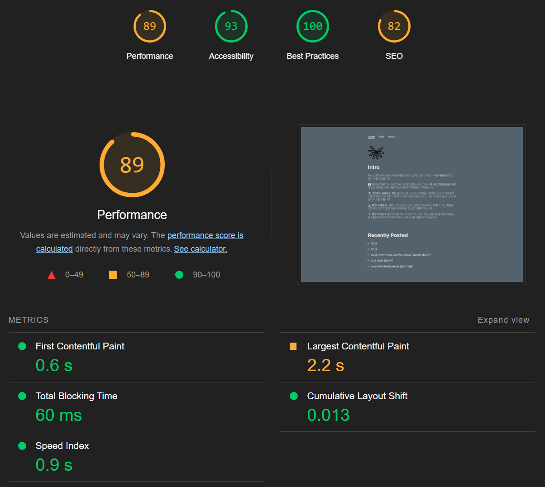Click the Performance score gauge 89 at top
545x487 pixels.
click(x=149, y=26)
